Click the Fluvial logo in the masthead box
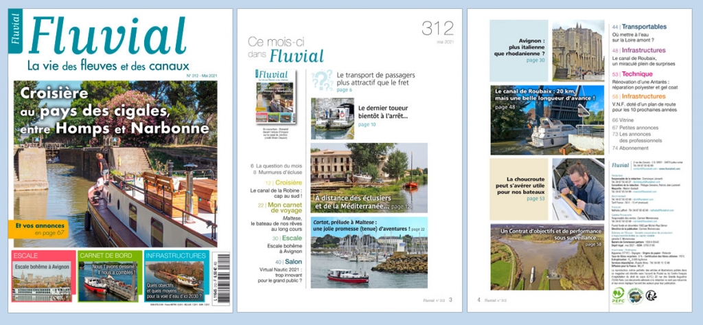Viewport: 703px width, 325px height. (x=621, y=165)
